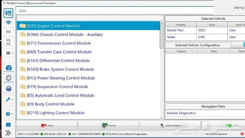
Task: Click folder icon of K9 Body Control row
Action: (23, 104)
